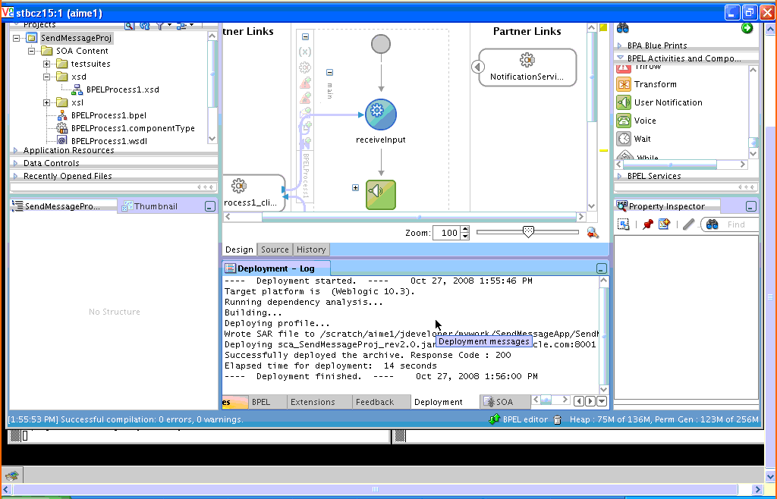777x499 pixels.
Task: Click the zoom slider handle
Action: (x=528, y=232)
